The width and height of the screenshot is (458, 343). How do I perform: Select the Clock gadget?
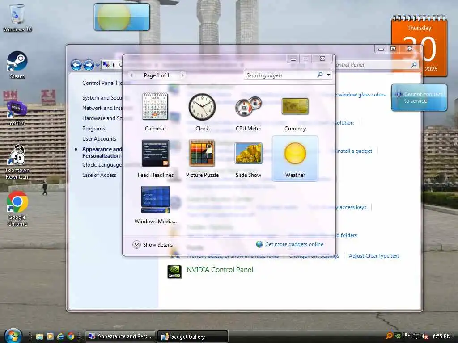pyautogui.click(x=202, y=112)
